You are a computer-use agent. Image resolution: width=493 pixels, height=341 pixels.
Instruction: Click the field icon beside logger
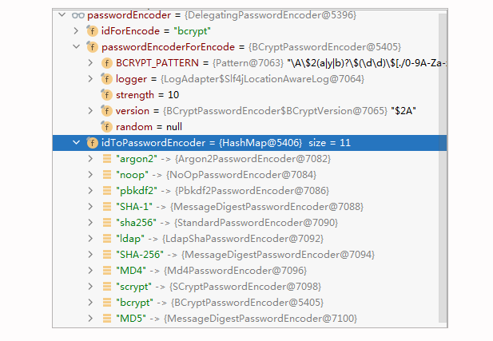(x=106, y=78)
